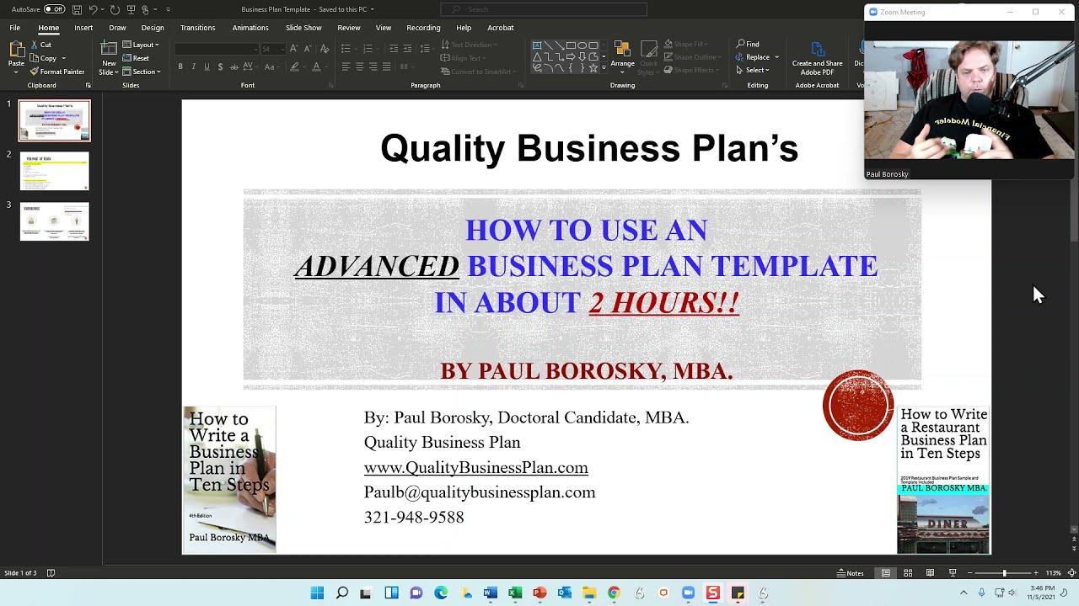Image resolution: width=1079 pixels, height=606 pixels.
Task: Select slide 2 thumbnail
Action: point(55,171)
